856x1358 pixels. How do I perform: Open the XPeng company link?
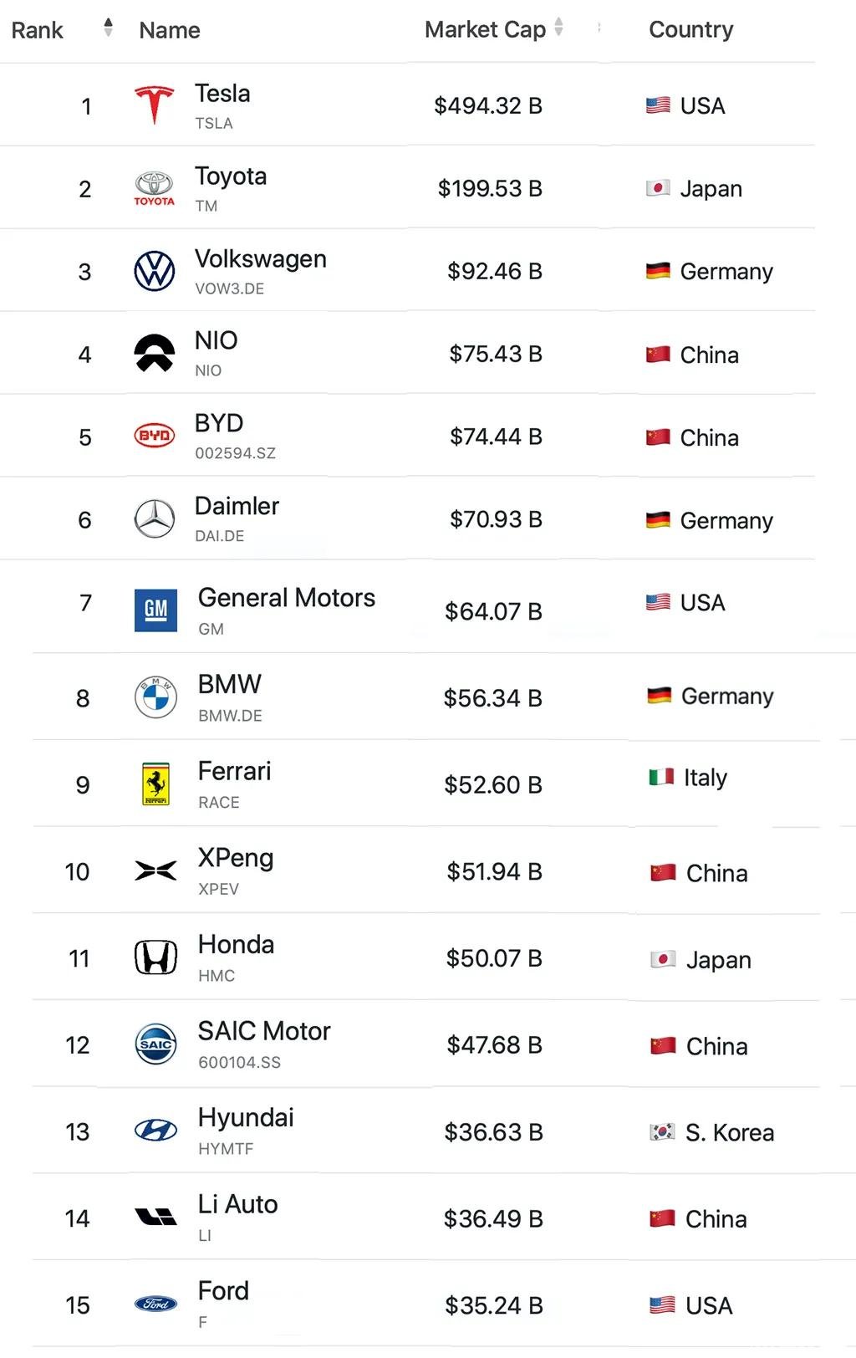pyautogui.click(x=236, y=858)
